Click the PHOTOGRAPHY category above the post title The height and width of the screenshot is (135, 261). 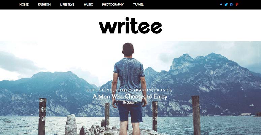[x=134, y=90]
